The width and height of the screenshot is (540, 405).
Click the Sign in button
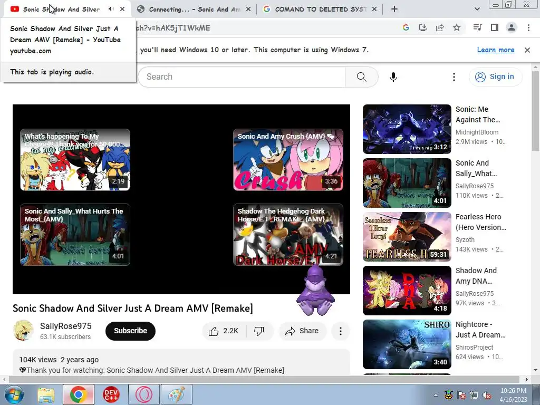(495, 77)
